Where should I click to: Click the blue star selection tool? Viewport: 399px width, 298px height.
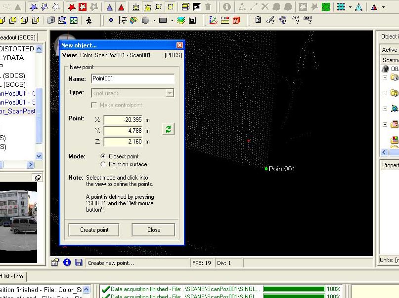click(x=33, y=7)
